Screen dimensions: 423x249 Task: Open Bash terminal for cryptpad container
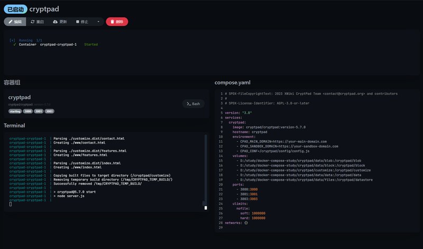point(194,103)
